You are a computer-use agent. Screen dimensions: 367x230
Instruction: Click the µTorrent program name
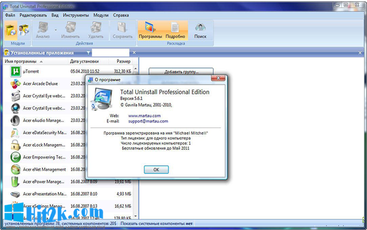coord(31,72)
